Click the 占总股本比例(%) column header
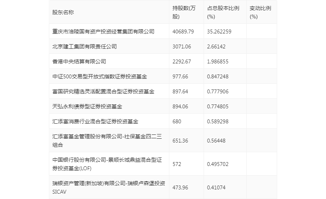 tap(223, 12)
